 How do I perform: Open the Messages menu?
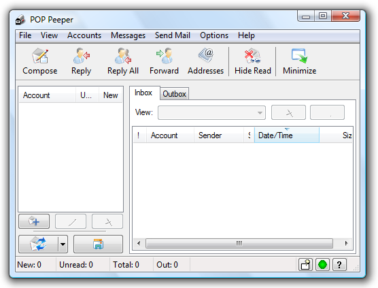128,35
